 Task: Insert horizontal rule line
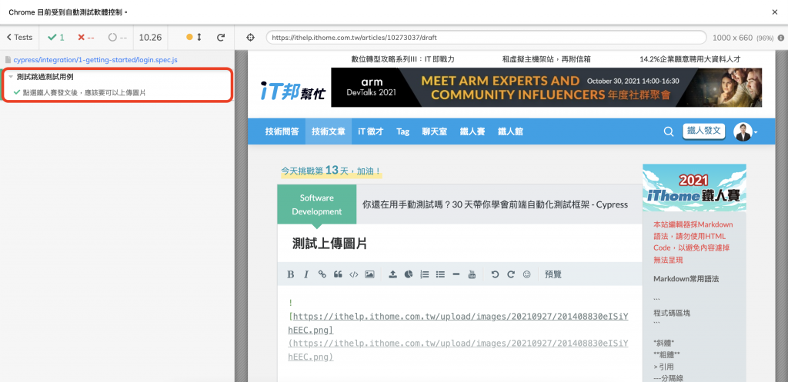click(x=456, y=274)
